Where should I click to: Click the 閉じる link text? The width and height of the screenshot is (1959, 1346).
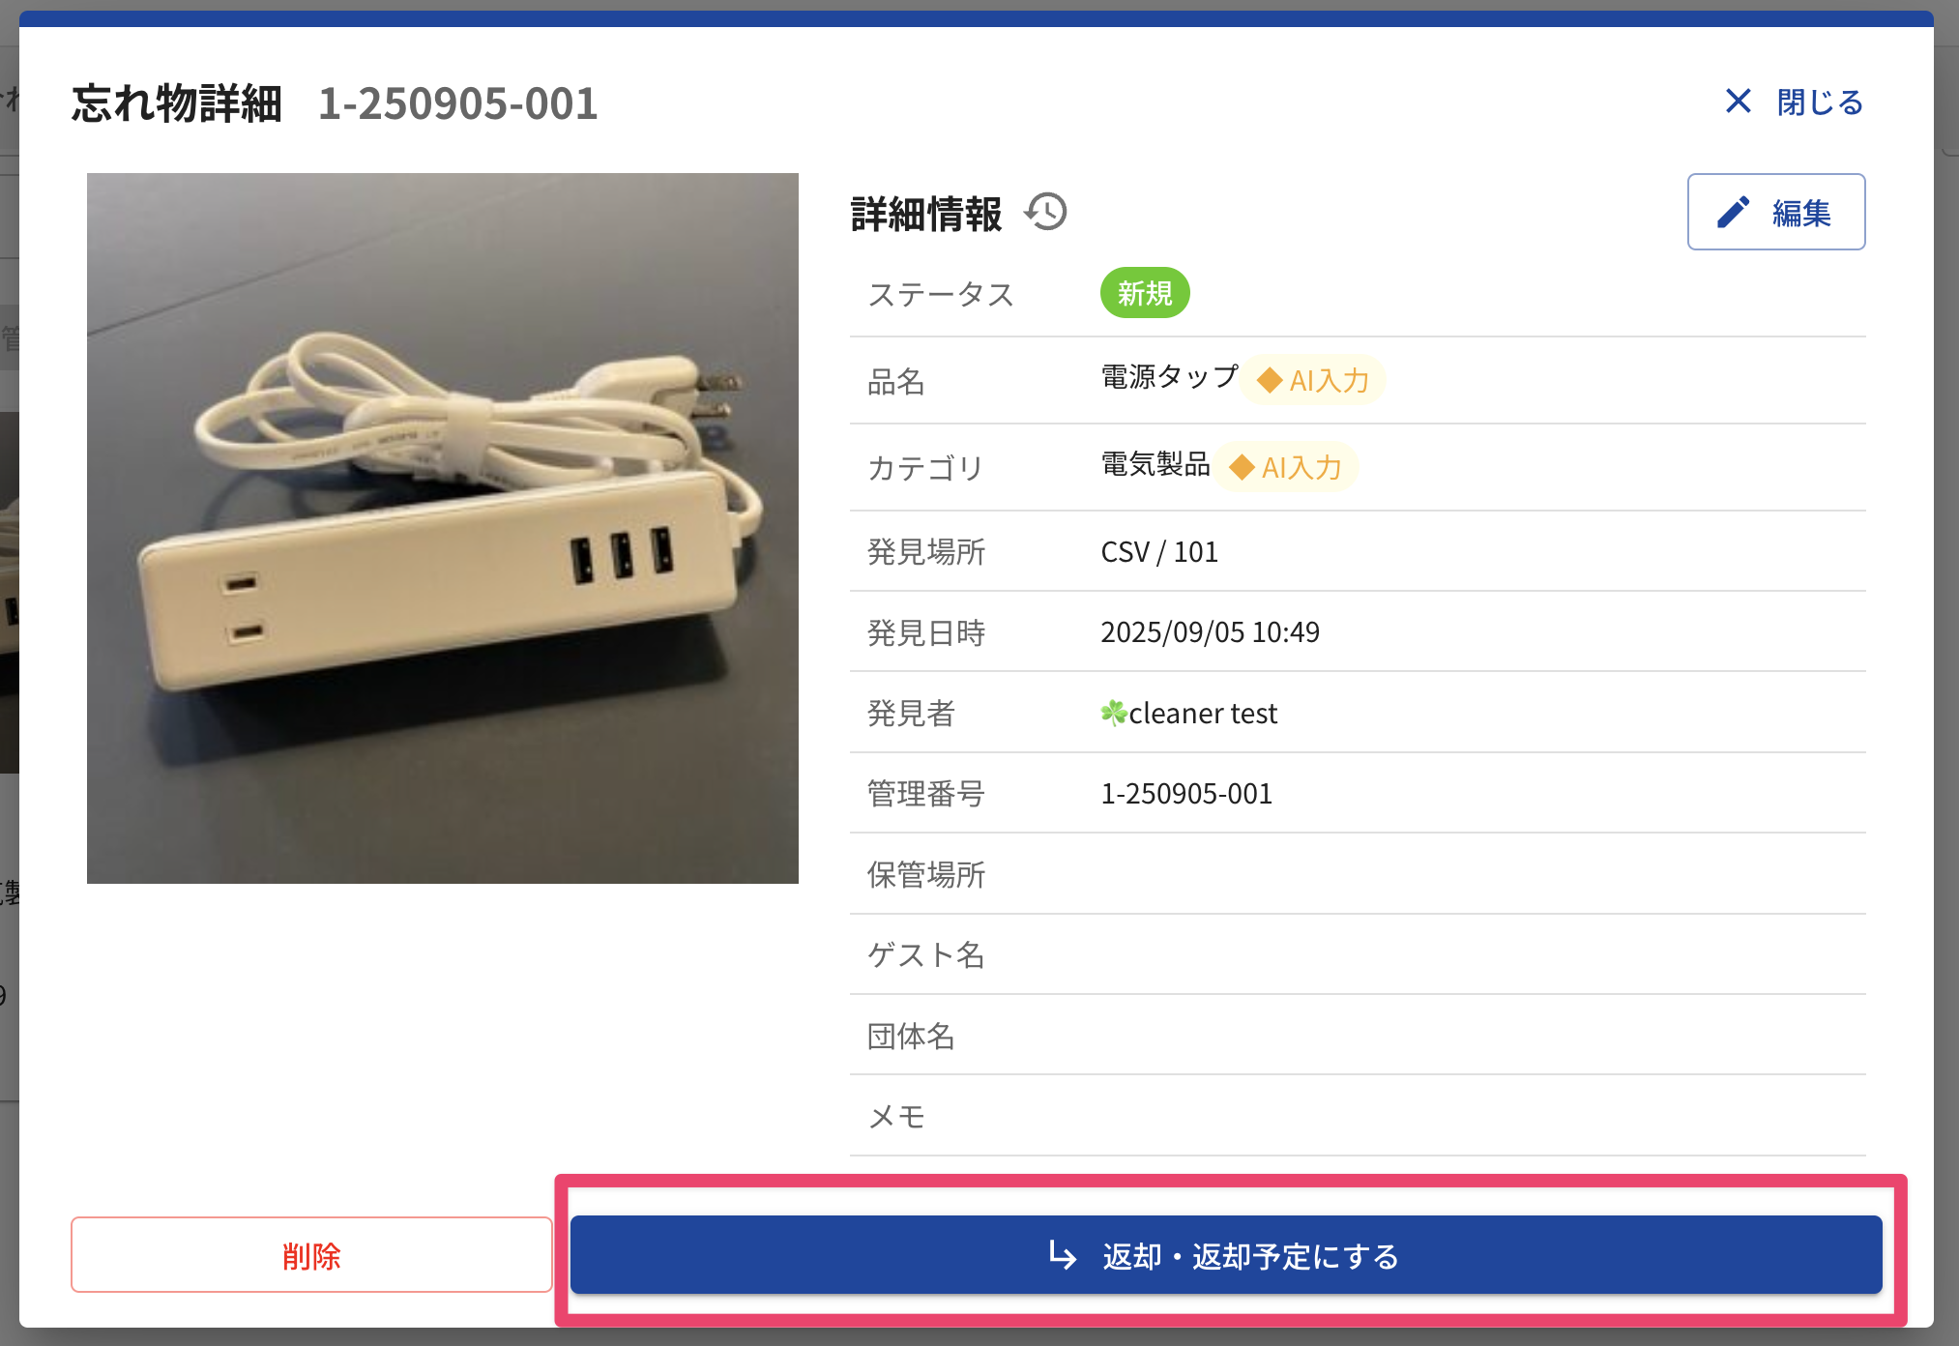click(x=1820, y=102)
